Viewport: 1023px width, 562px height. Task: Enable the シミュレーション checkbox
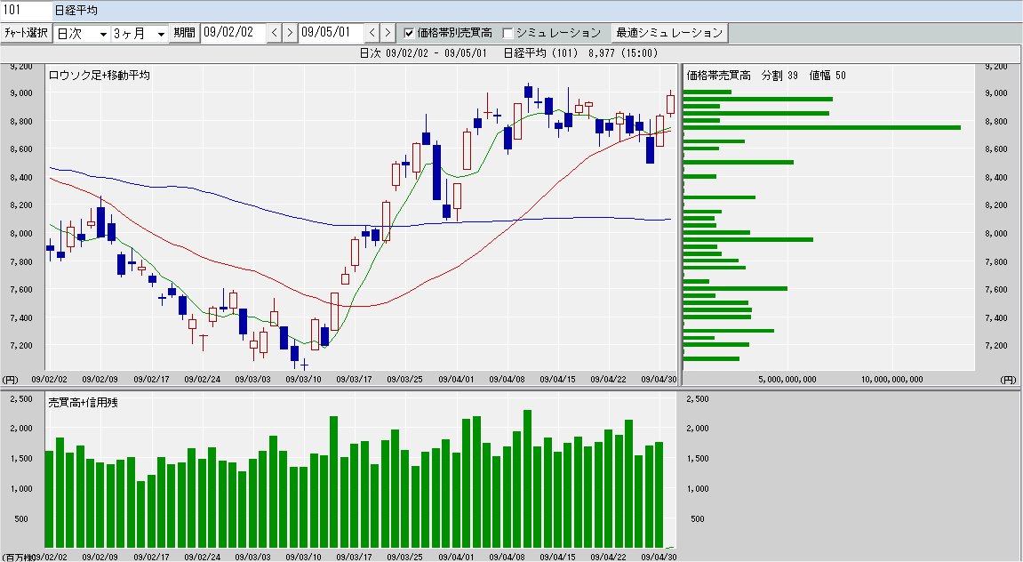point(508,33)
